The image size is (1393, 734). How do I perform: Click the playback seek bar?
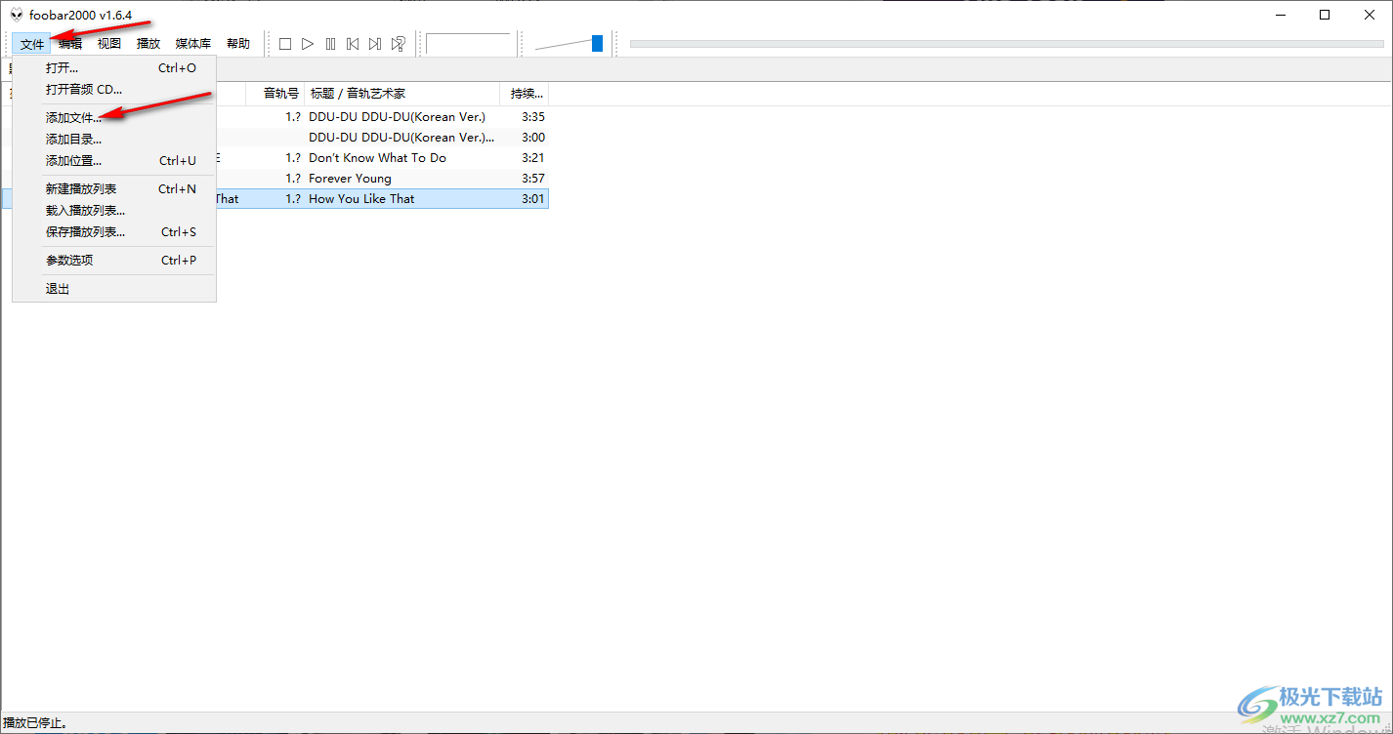[1006, 43]
